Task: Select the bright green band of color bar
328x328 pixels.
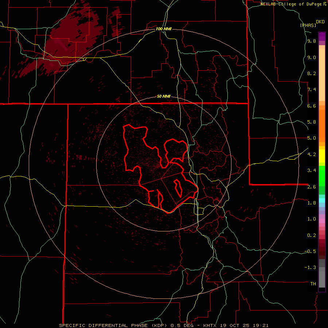Action: coord(322,176)
